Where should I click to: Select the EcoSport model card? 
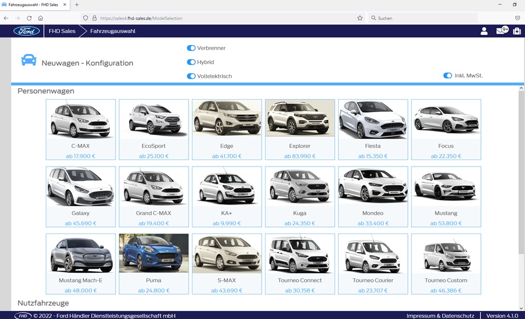(154, 130)
